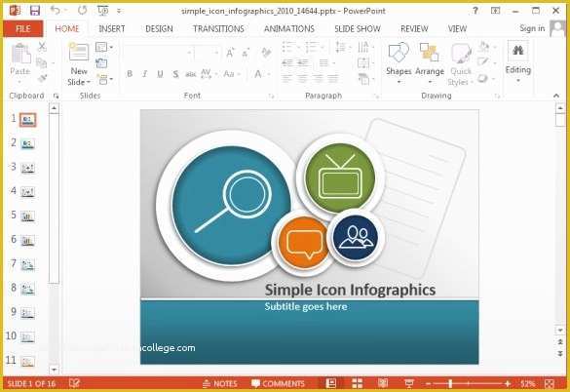Toggle Italic formatting
This screenshot has width=570, height=392.
click(x=144, y=74)
